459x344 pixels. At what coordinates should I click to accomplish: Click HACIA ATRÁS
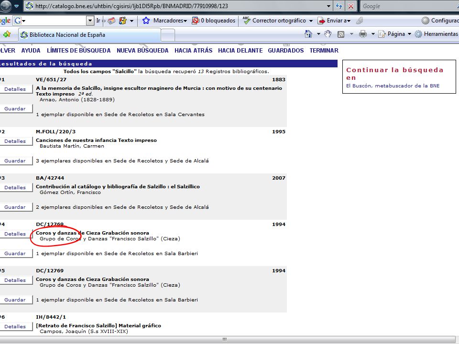pos(194,50)
